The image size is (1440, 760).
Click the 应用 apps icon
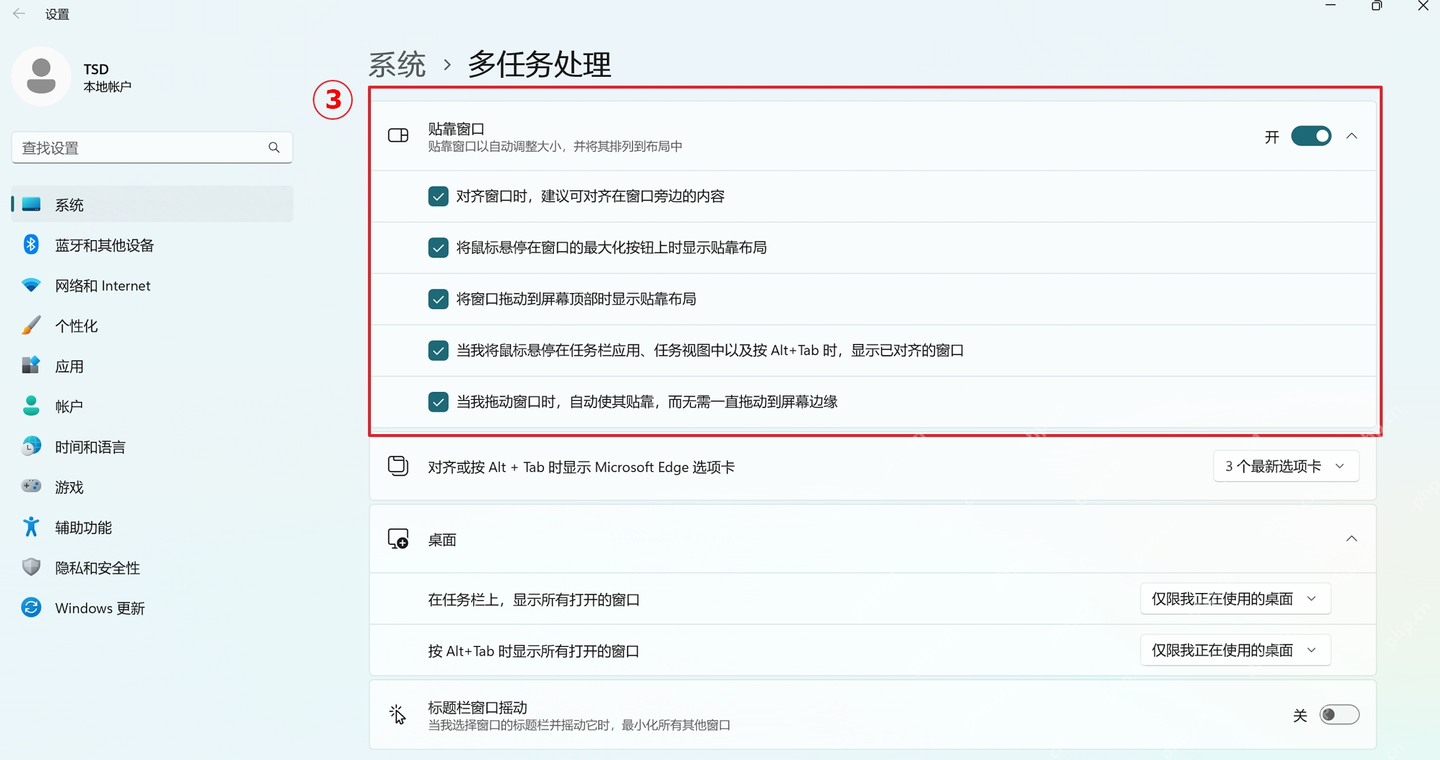tap(31, 366)
